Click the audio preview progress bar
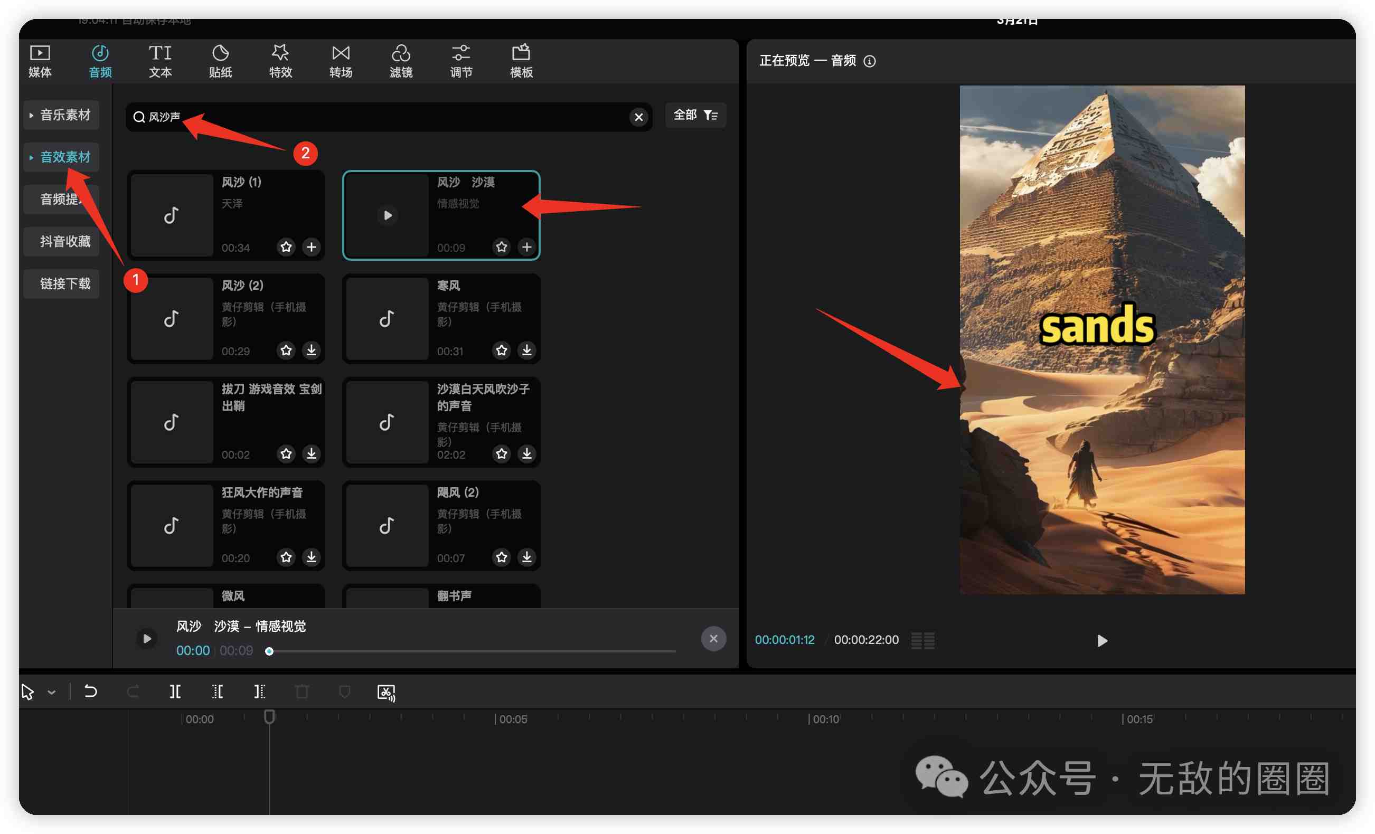Image resolution: width=1375 pixels, height=834 pixels. pos(472,651)
